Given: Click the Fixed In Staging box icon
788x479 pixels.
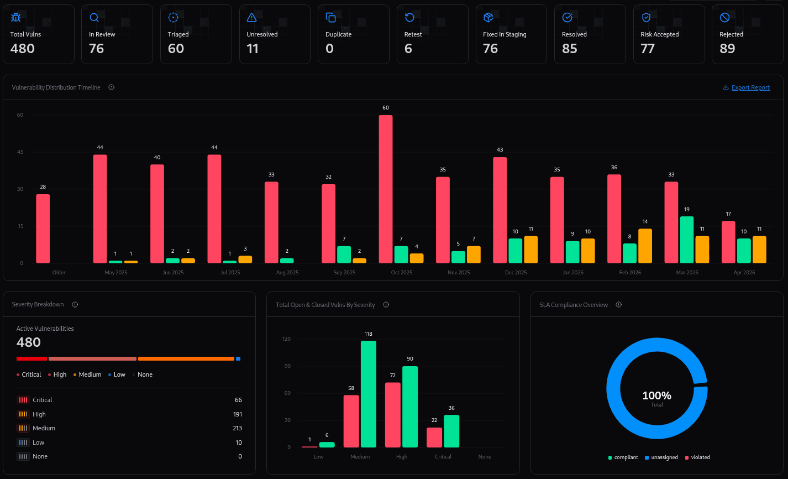Looking at the screenshot, I should pos(488,18).
